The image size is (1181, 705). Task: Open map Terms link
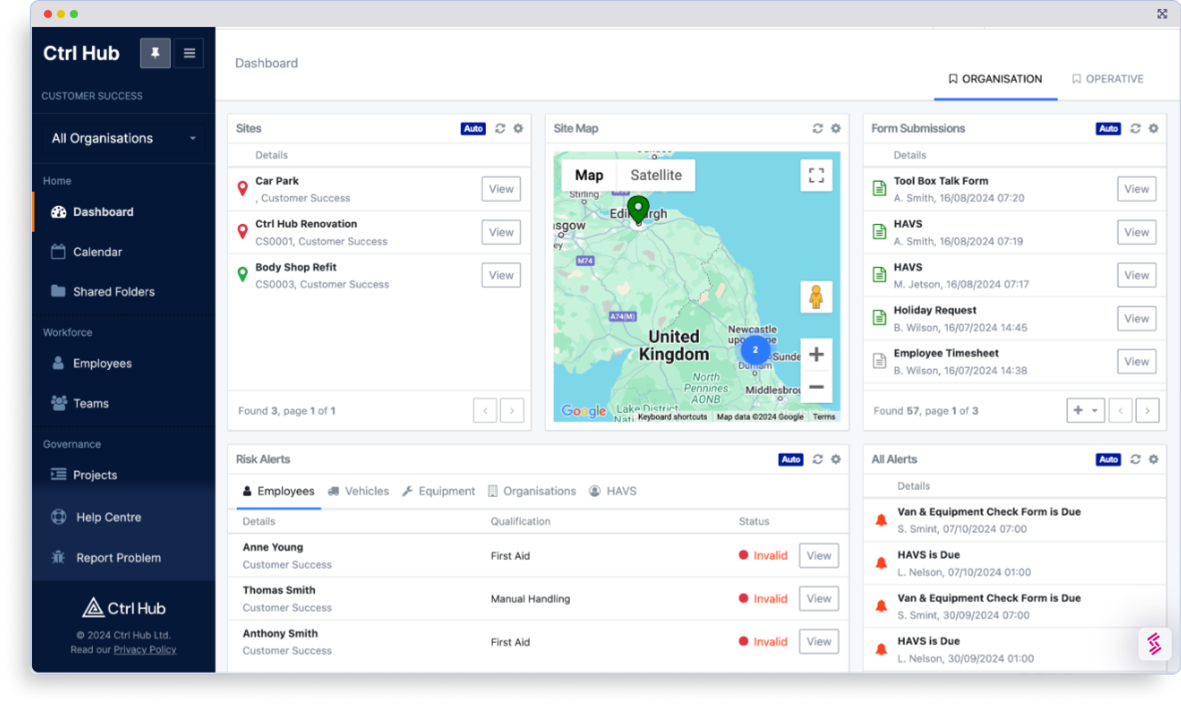823,417
